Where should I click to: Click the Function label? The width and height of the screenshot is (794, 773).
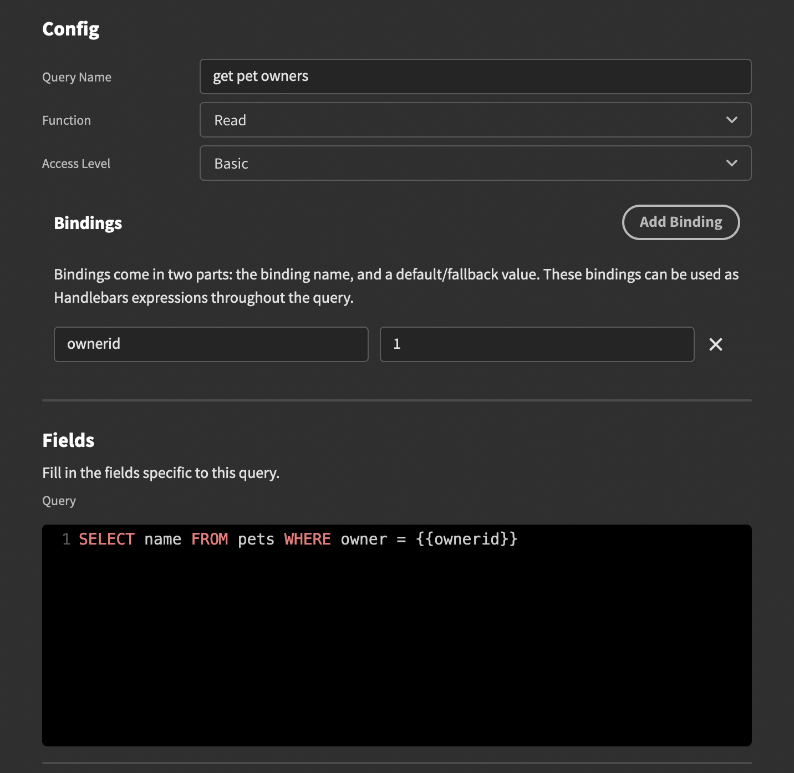coord(66,120)
